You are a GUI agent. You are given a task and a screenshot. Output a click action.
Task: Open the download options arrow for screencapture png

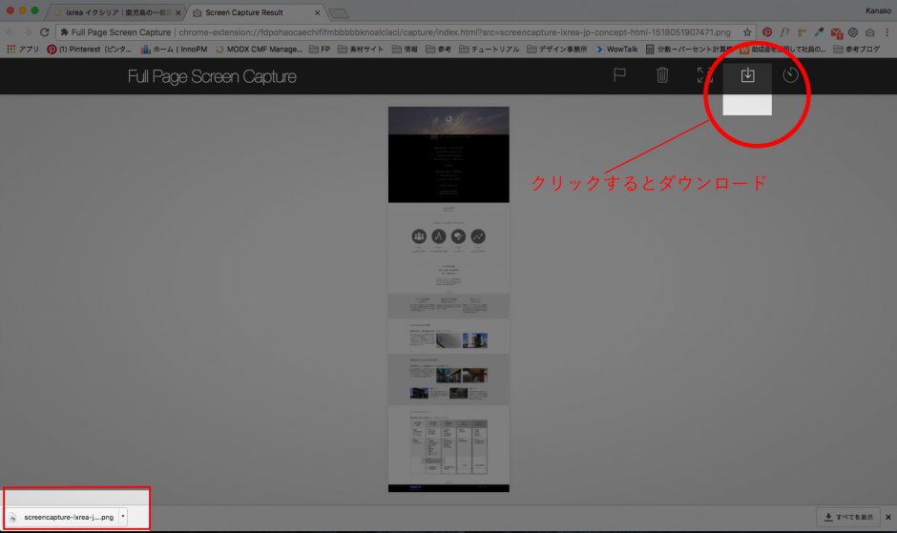[x=123, y=517]
